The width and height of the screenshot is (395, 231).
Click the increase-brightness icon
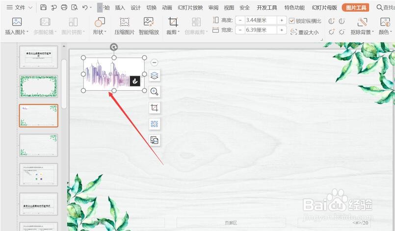332,21
